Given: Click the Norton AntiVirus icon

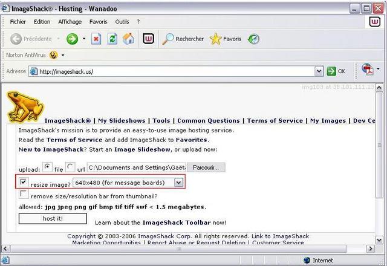Looking at the screenshot, I should pos(54,55).
